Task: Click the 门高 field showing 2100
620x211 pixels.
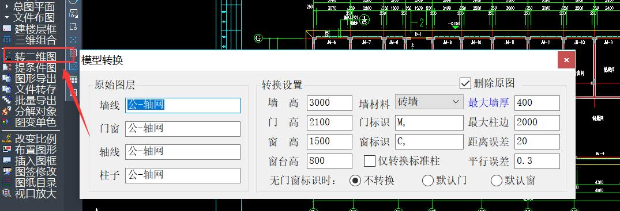Action: pos(329,122)
